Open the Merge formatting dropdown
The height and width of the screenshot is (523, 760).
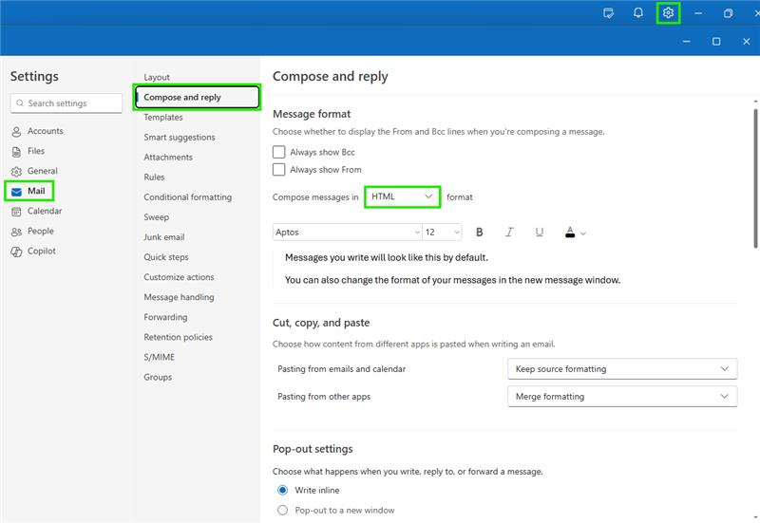click(x=622, y=397)
